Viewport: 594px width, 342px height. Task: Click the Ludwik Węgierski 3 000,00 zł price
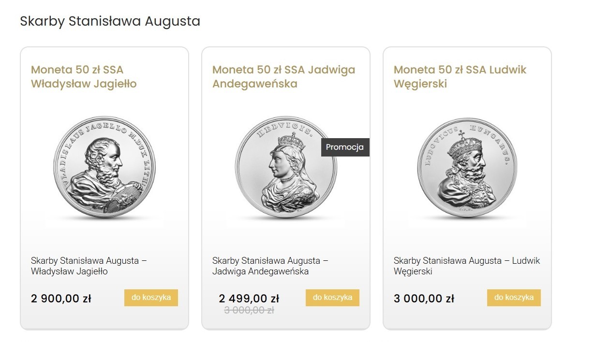(424, 299)
